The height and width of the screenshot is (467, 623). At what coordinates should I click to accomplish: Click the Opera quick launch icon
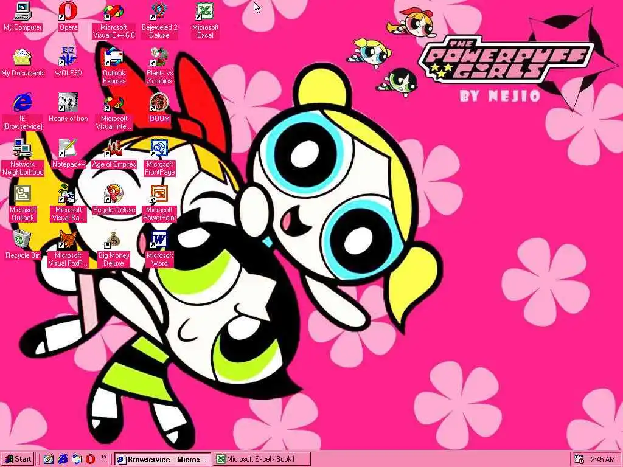point(90,459)
